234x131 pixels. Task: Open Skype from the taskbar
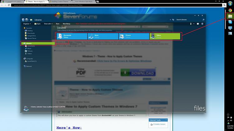click(x=230, y=22)
